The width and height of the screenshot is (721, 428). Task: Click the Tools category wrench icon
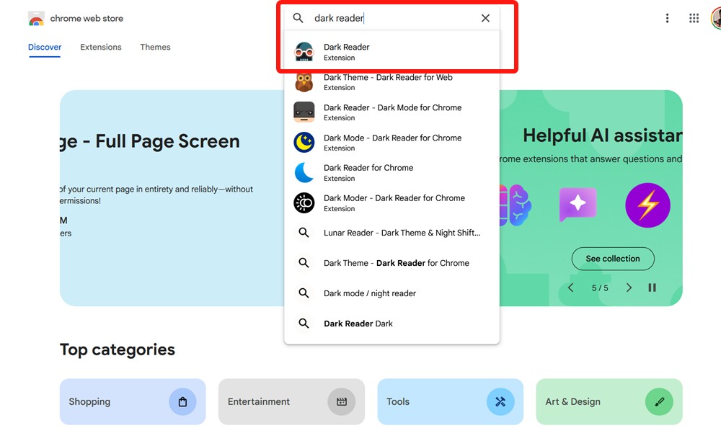(x=501, y=401)
